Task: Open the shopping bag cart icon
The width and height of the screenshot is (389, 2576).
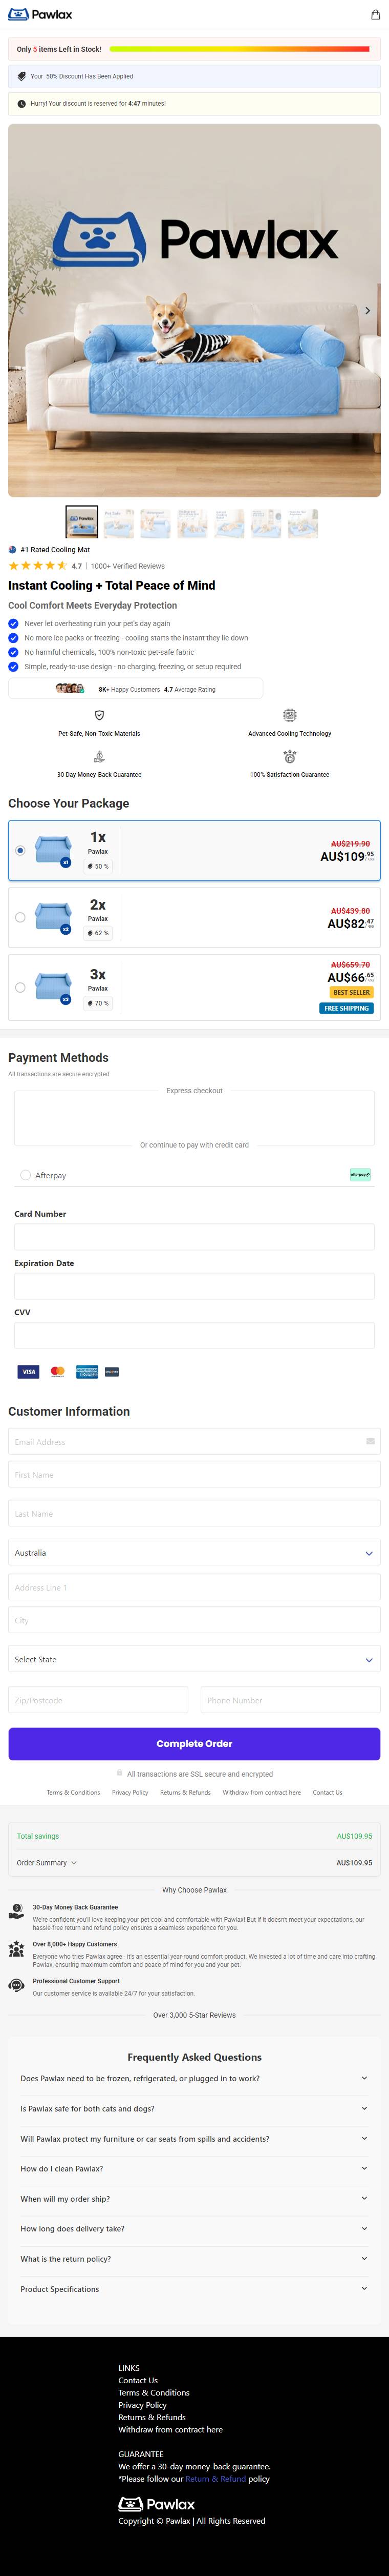Action: point(375,15)
